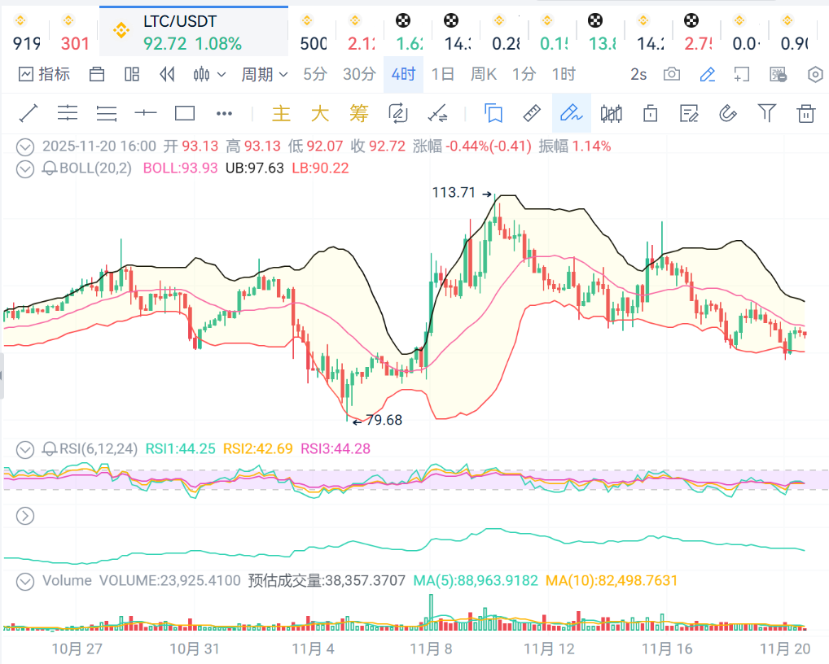Viewport: 829px width, 664px height.
Task: Click the lock drawings icon
Action: point(650,113)
